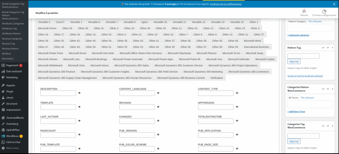
Task: Open Impostazioni settings icon
Action: point(3,110)
